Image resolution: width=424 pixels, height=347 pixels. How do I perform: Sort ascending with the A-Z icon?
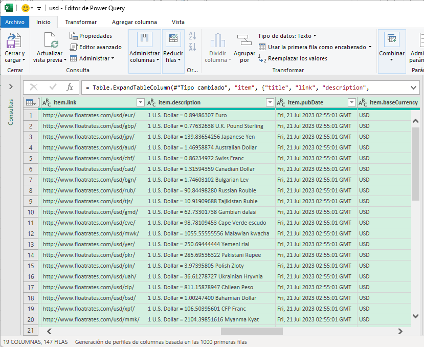[192, 35]
